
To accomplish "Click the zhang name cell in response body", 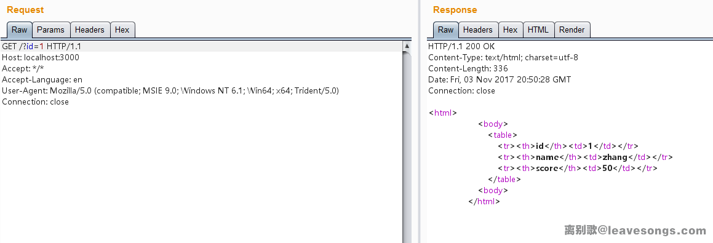I will pyautogui.click(x=615, y=157).
